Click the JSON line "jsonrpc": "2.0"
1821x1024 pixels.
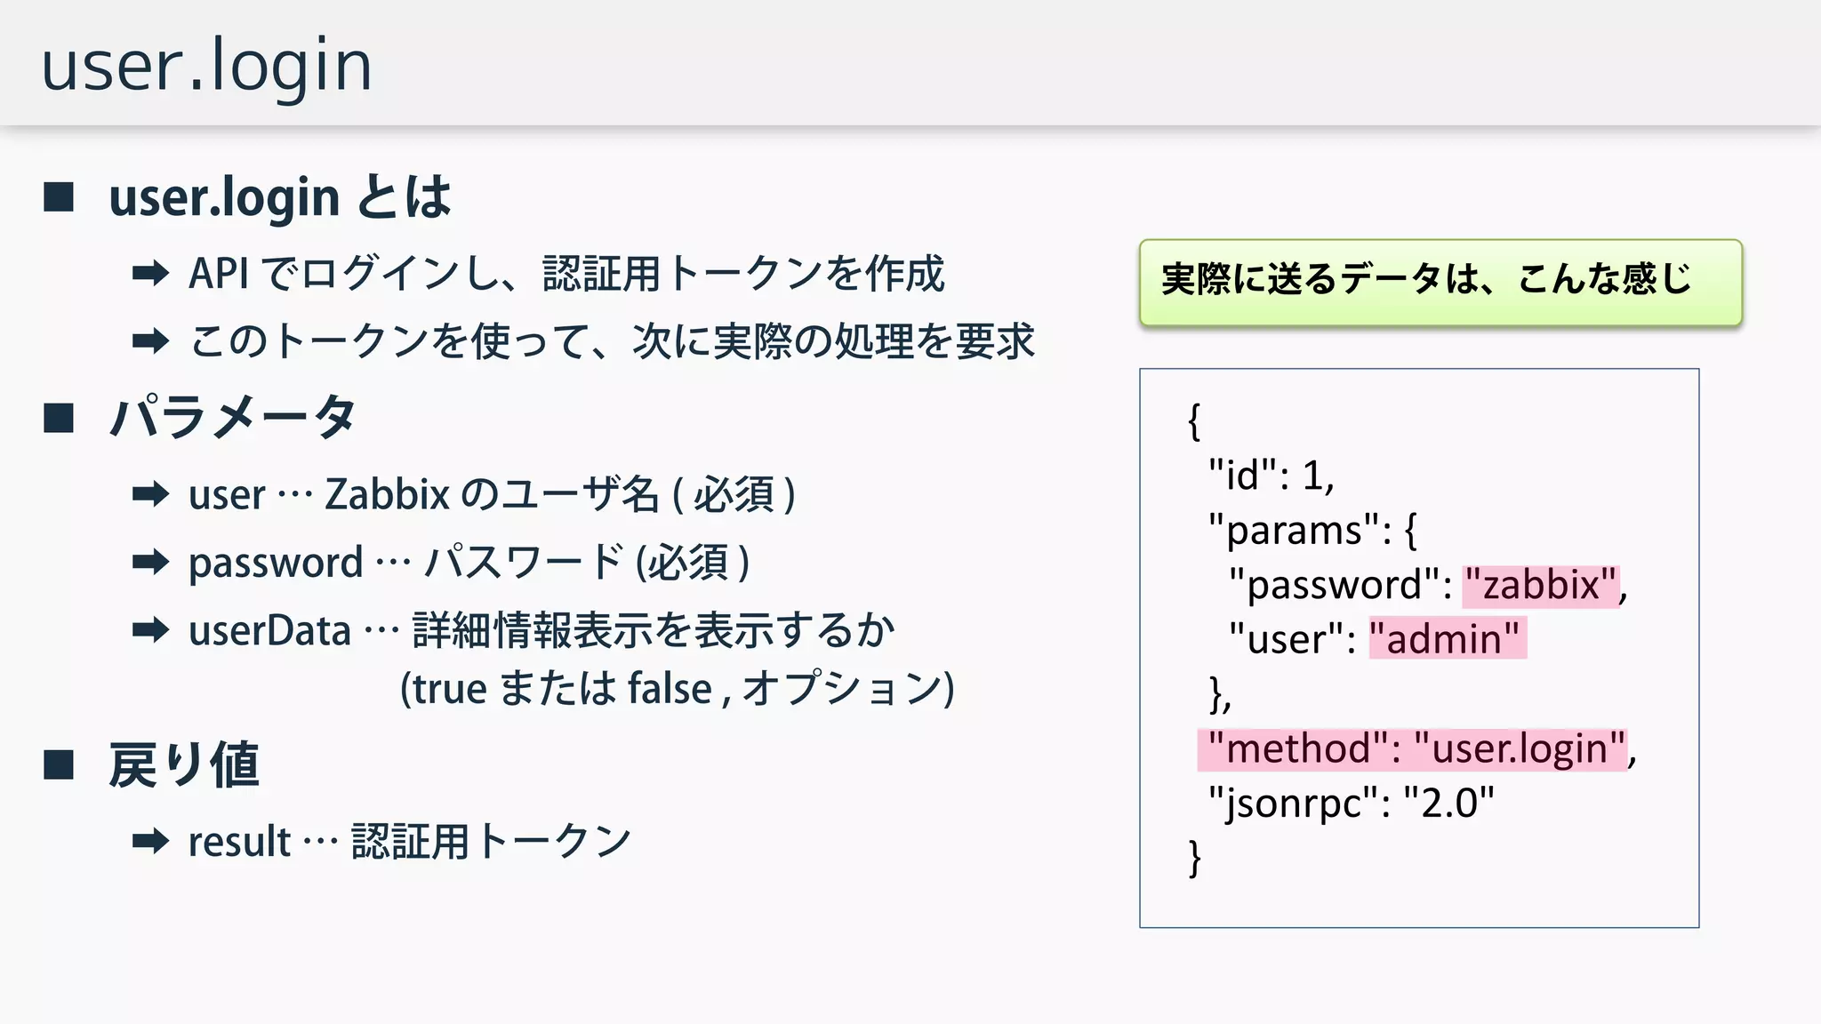1352,804
